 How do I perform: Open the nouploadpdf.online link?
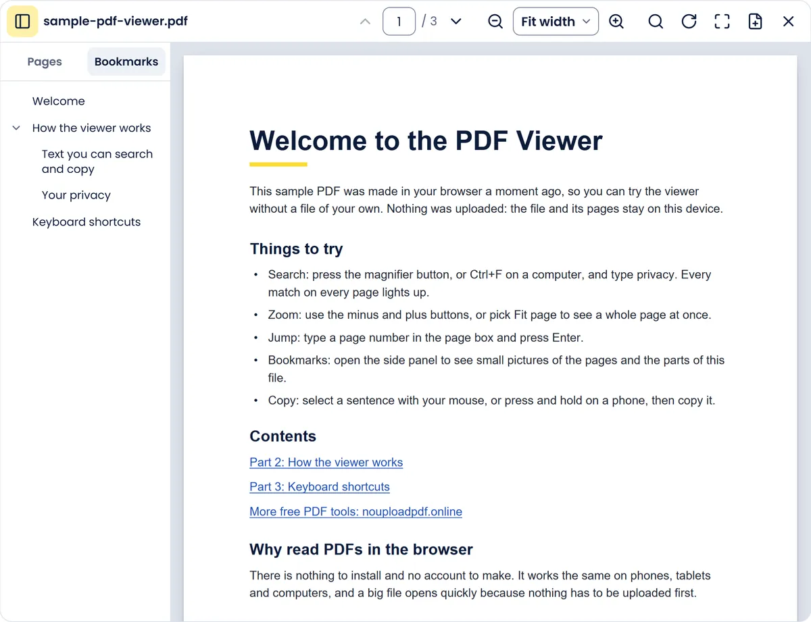(x=356, y=512)
